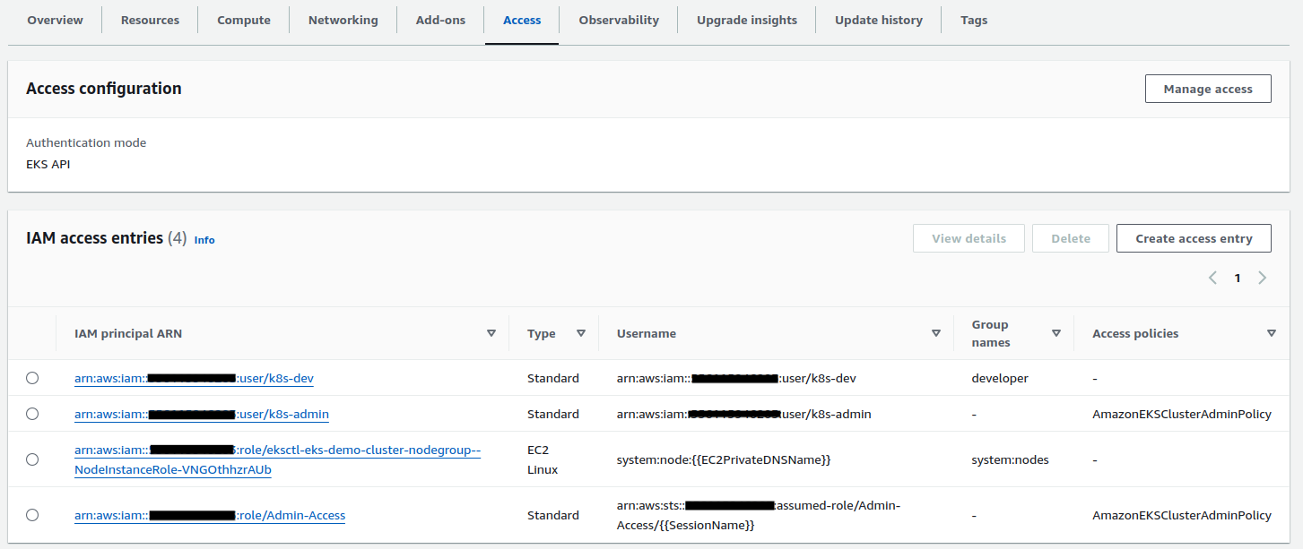
Task: Click the system:node:{{EC2PrivateDNSName}} username
Action: coord(724,459)
